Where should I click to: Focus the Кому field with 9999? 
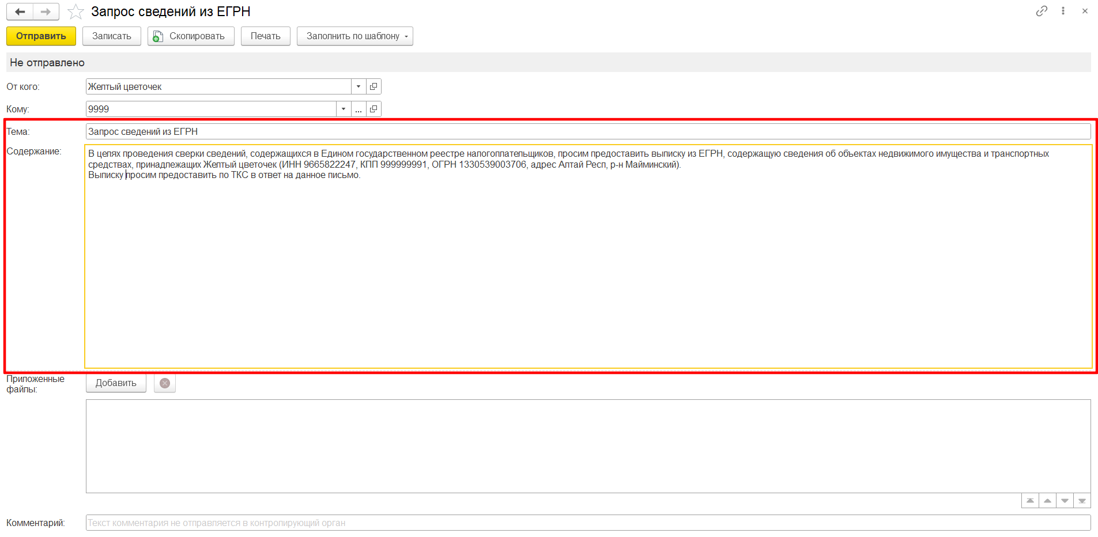click(x=211, y=109)
